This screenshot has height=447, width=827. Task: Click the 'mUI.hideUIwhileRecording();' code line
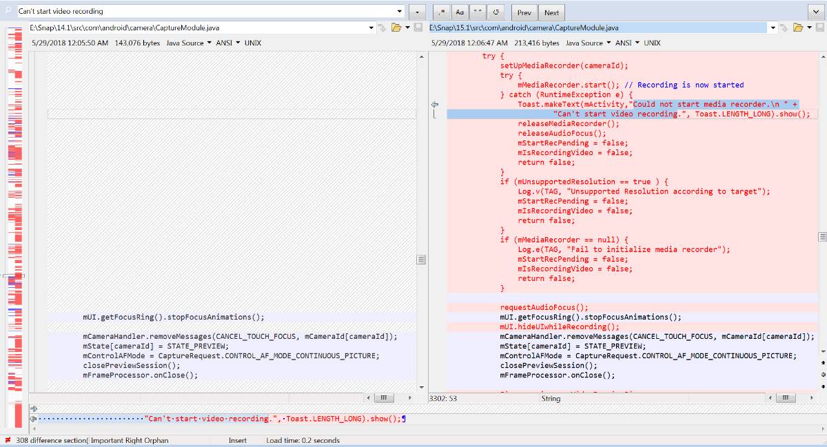tap(560, 326)
